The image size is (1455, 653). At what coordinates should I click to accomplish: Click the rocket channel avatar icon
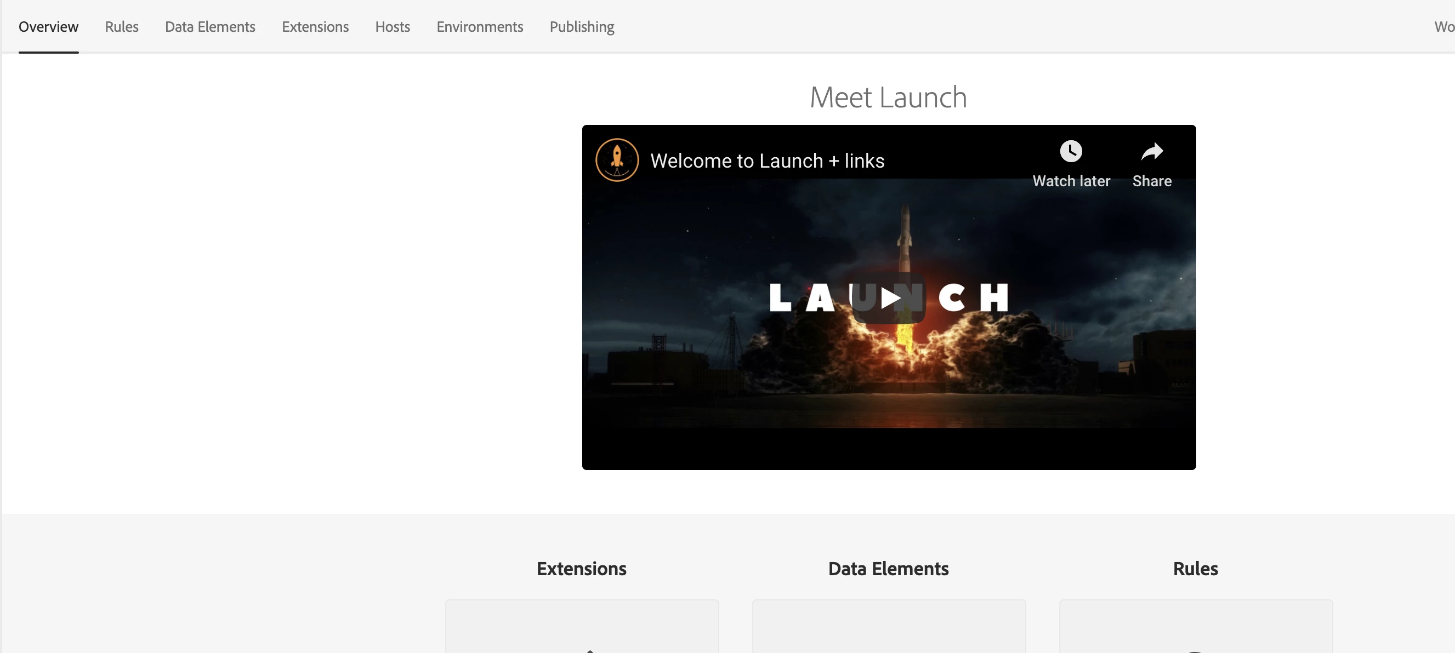pos(617,161)
